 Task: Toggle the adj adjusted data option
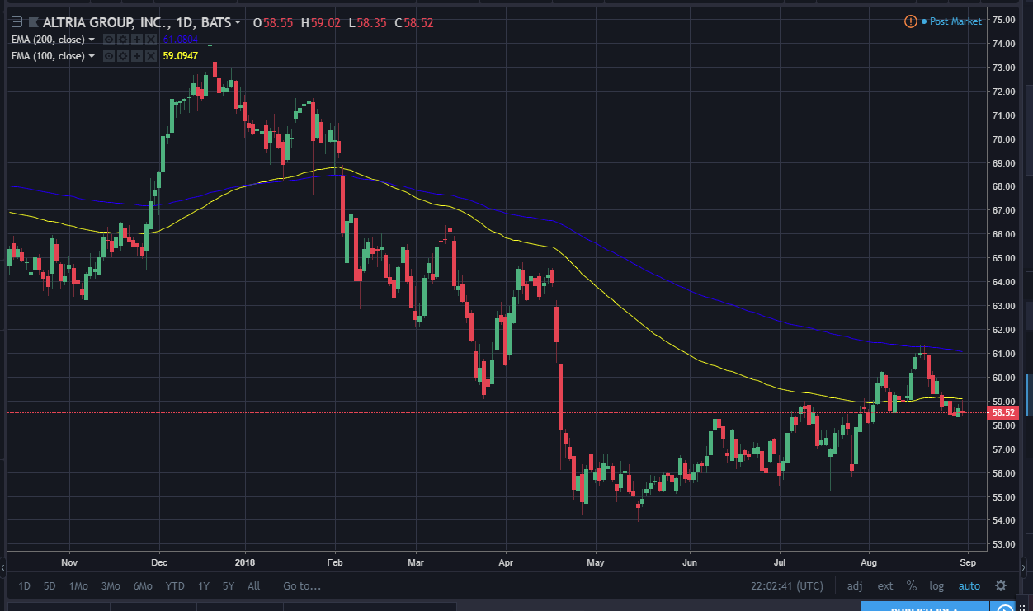click(x=855, y=586)
